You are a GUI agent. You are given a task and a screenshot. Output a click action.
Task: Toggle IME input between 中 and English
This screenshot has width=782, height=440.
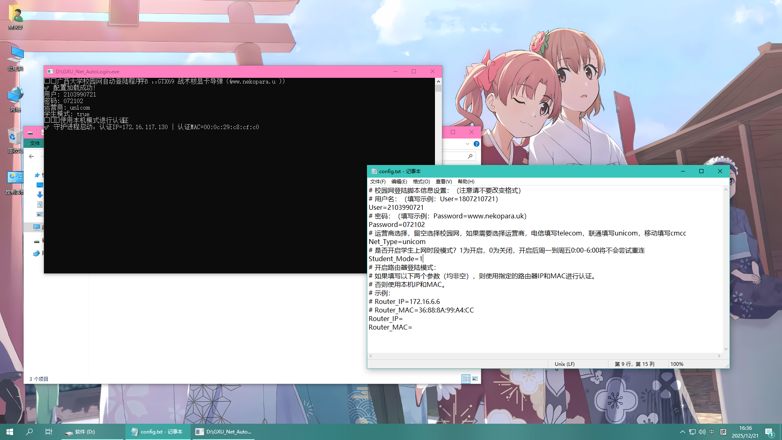coord(712,432)
